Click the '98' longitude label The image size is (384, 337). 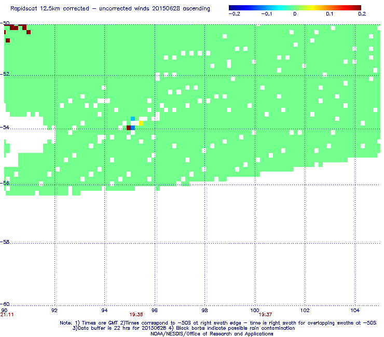click(205, 311)
